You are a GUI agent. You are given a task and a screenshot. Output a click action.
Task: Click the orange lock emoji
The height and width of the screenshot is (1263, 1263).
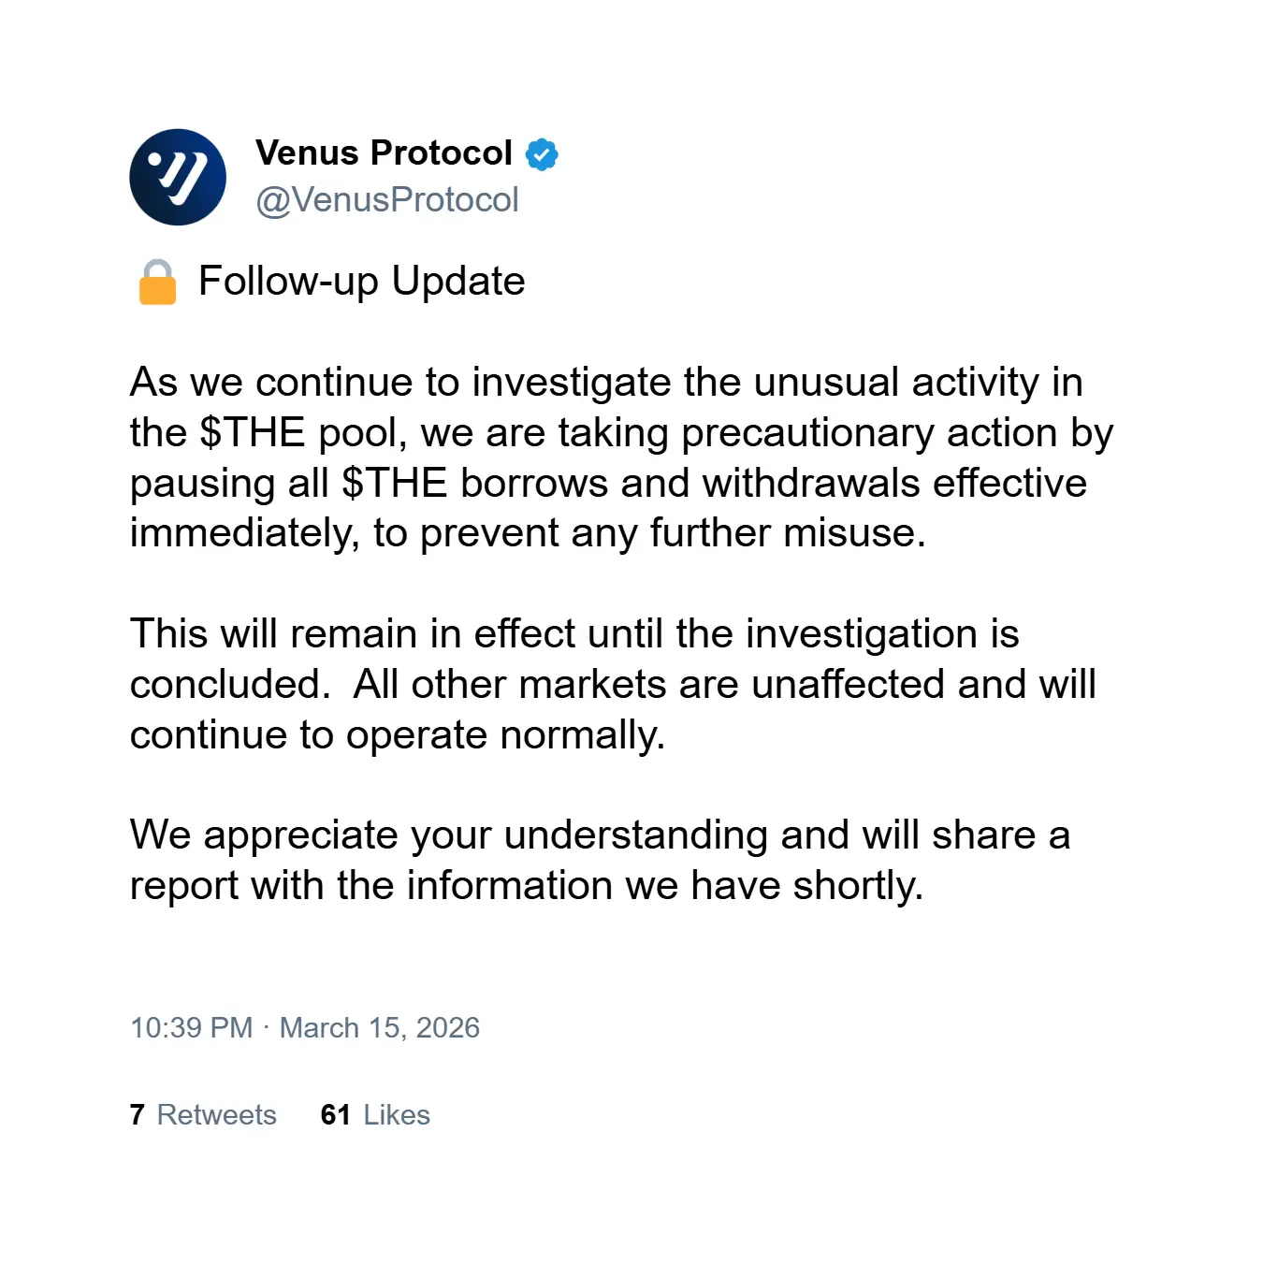pyautogui.click(x=157, y=283)
